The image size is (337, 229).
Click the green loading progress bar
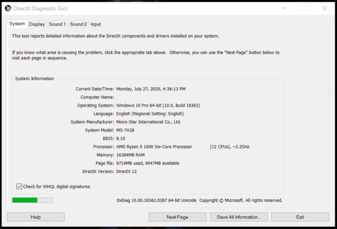tap(32, 200)
